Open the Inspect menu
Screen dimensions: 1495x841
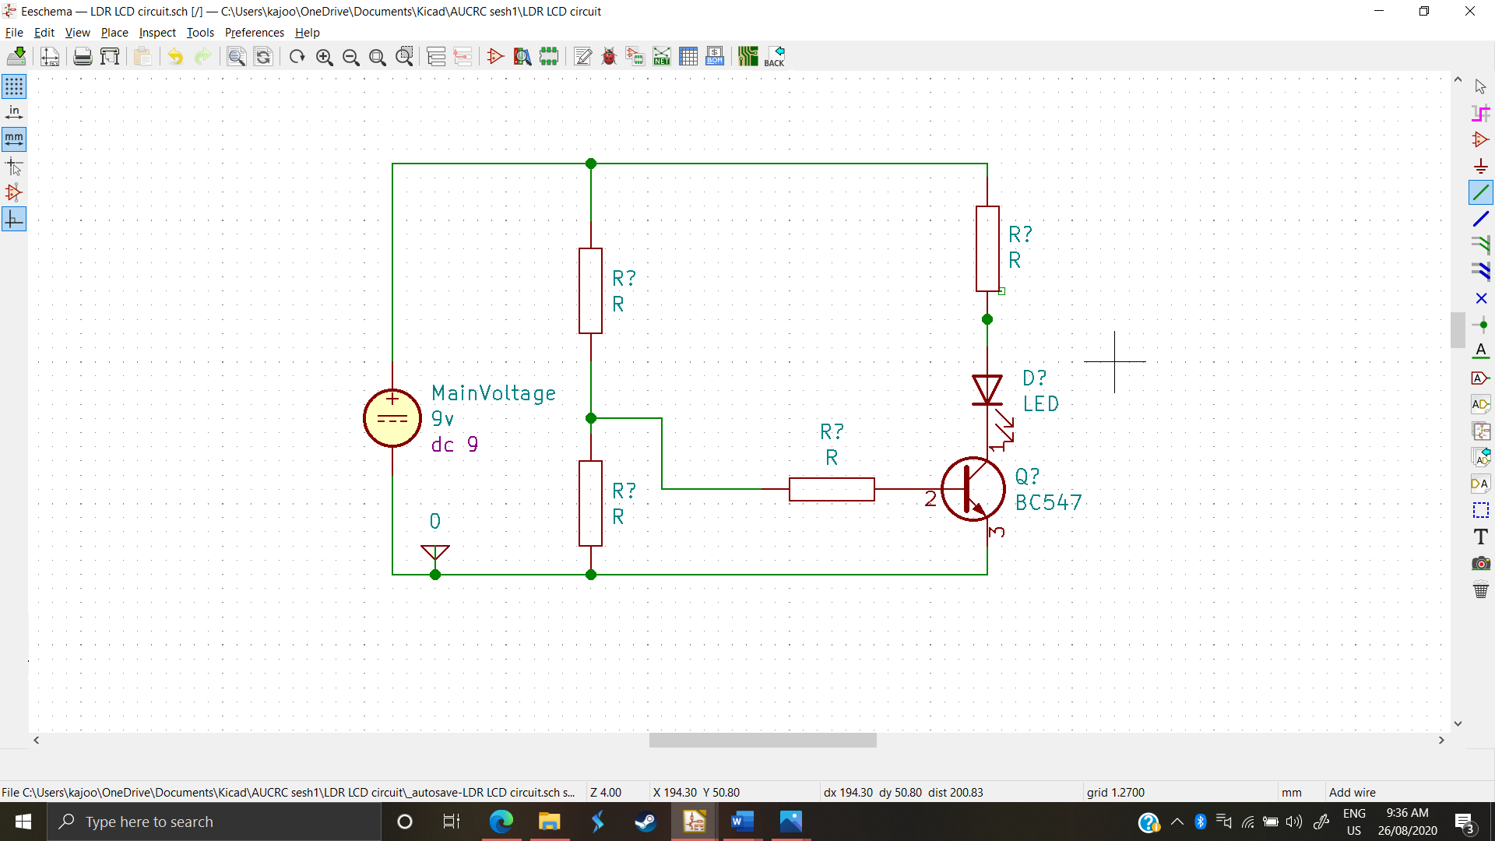point(157,33)
